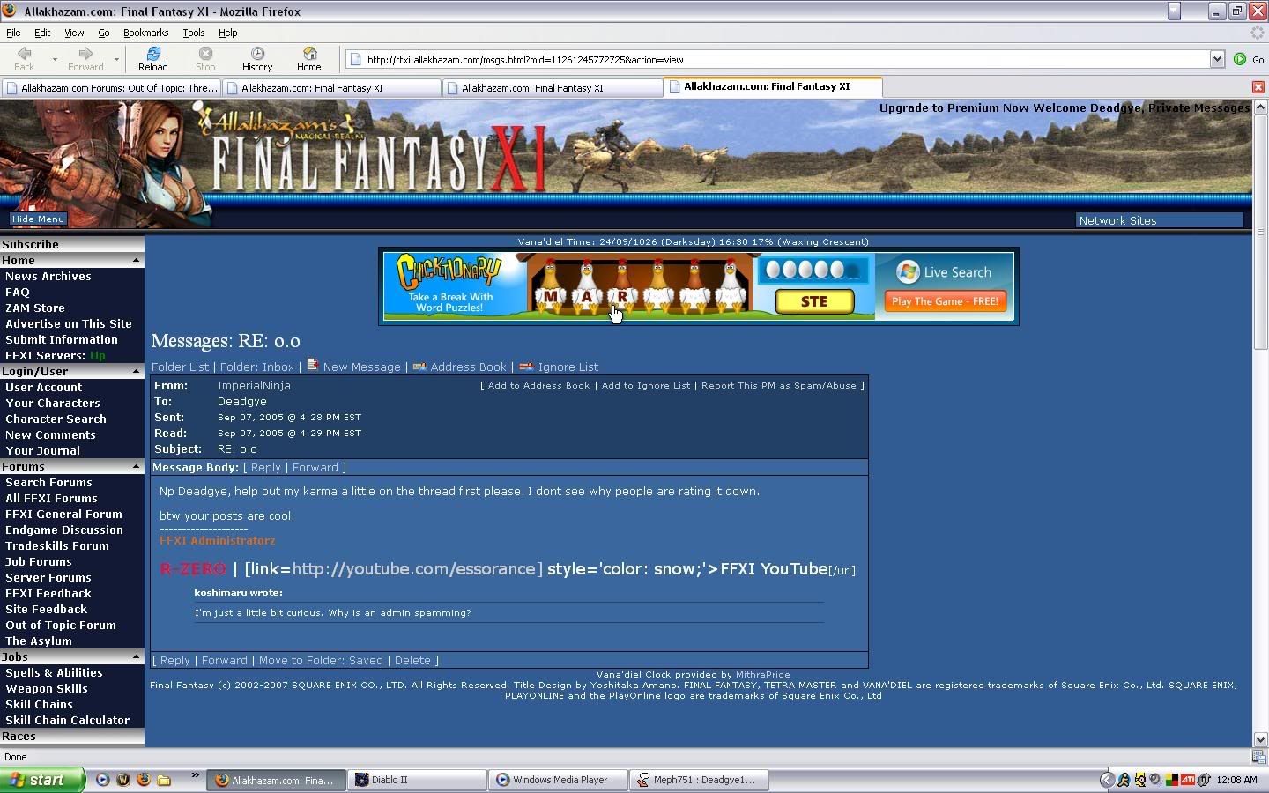This screenshot has height=793, width=1269.
Task: Launch Firefox from the Quick Launch bar
Action: [x=144, y=780]
